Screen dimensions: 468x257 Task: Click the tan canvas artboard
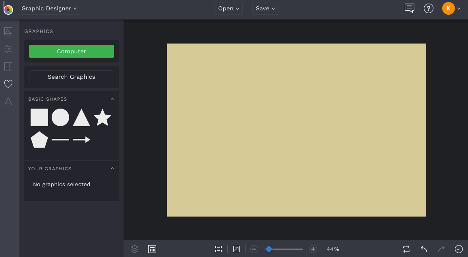(296, 130)
